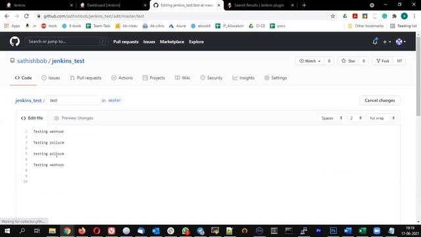Focus the GitHub Search or jump to box

coord(66,41)
